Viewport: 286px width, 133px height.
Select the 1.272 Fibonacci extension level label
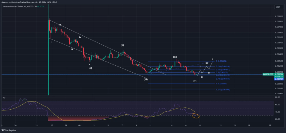click(223, 90)
